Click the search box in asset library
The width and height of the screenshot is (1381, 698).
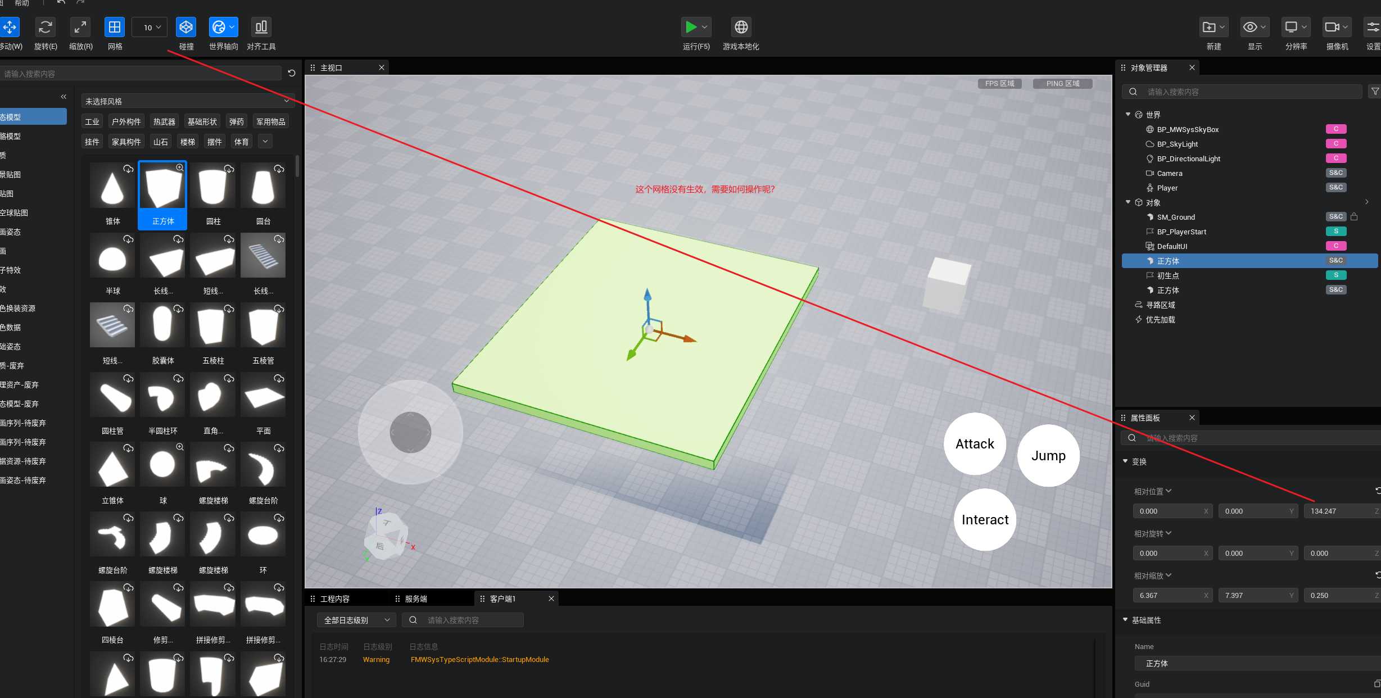[141, 74]
